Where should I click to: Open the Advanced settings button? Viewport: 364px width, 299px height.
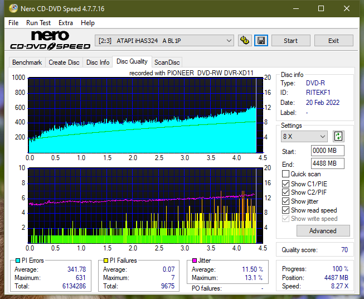(x=323, y=231)
